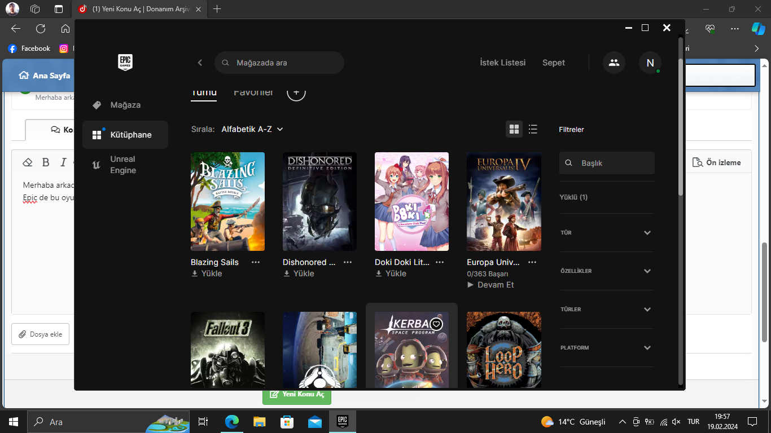
Task: Open notification center on taskbar
Action: 752,422
